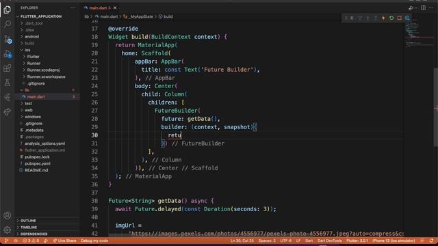Click build in the breadcrumb
The width and height of the screenshot is (438, 246).
coord(168,16)
